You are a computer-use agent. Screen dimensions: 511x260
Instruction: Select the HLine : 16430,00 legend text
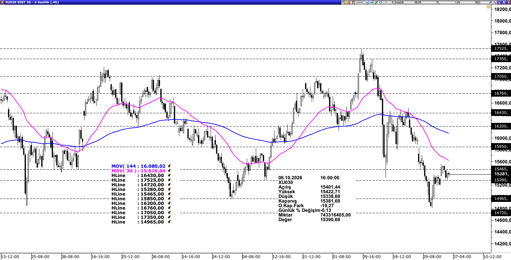click(138, 175)
